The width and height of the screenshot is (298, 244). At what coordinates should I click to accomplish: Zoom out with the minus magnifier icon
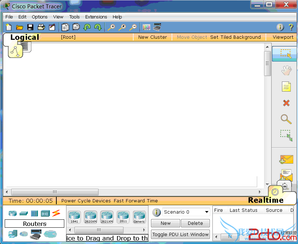[133, 27]
